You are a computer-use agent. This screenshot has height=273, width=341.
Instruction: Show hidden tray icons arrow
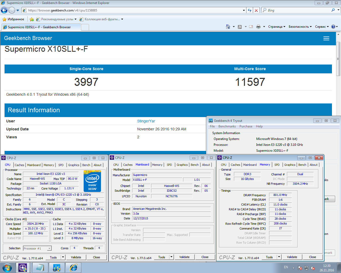293,268
